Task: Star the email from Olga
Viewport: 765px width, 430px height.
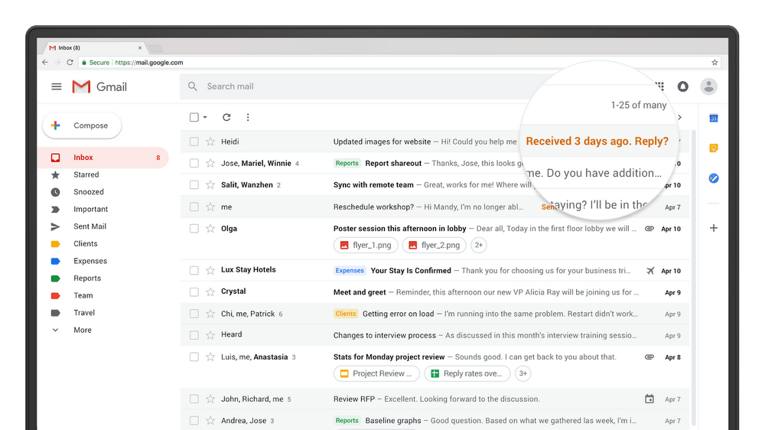Action: coord(210,229)
